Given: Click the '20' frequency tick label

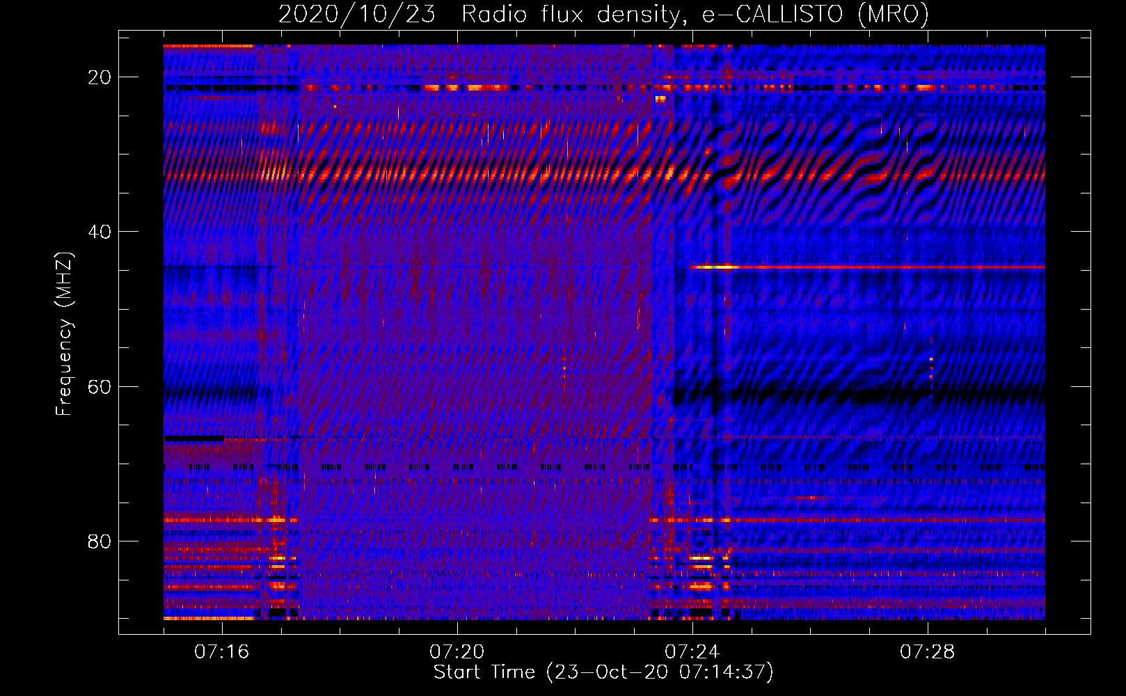Looking at the screenshot, I should point(100,77).
